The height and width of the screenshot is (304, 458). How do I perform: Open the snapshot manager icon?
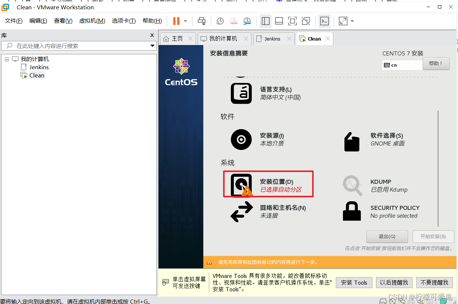point(247,21)
